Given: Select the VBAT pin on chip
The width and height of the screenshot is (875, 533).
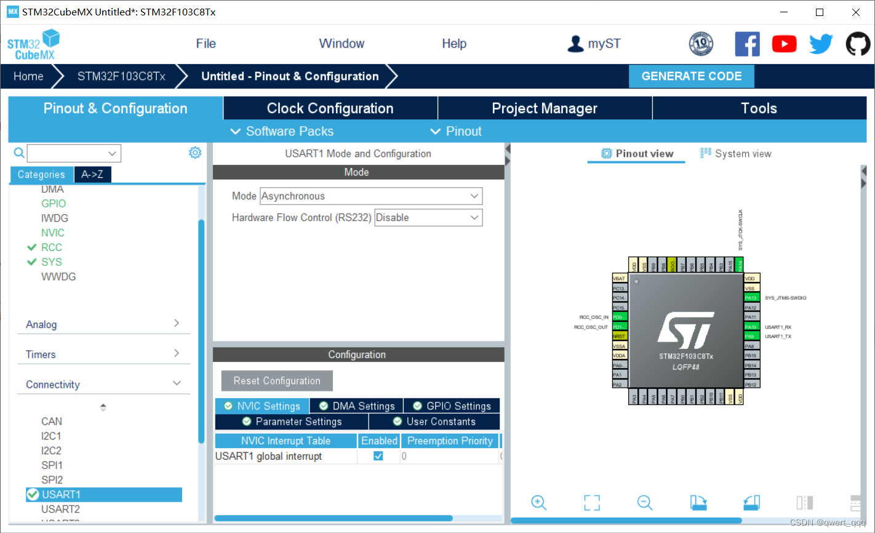Looking at the screenshot, I should pos(620,278).
